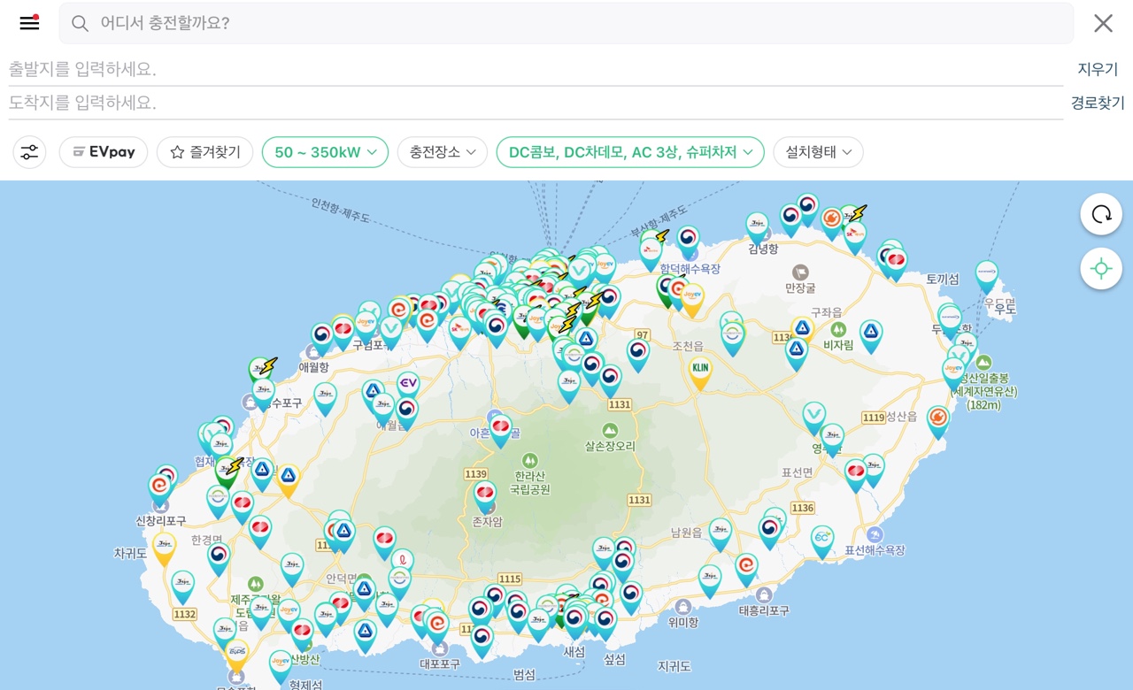Click the 애월항 port label
The width and height of the screenshot is (1133, 690).
pyautogui.click(x=313, y=366)
